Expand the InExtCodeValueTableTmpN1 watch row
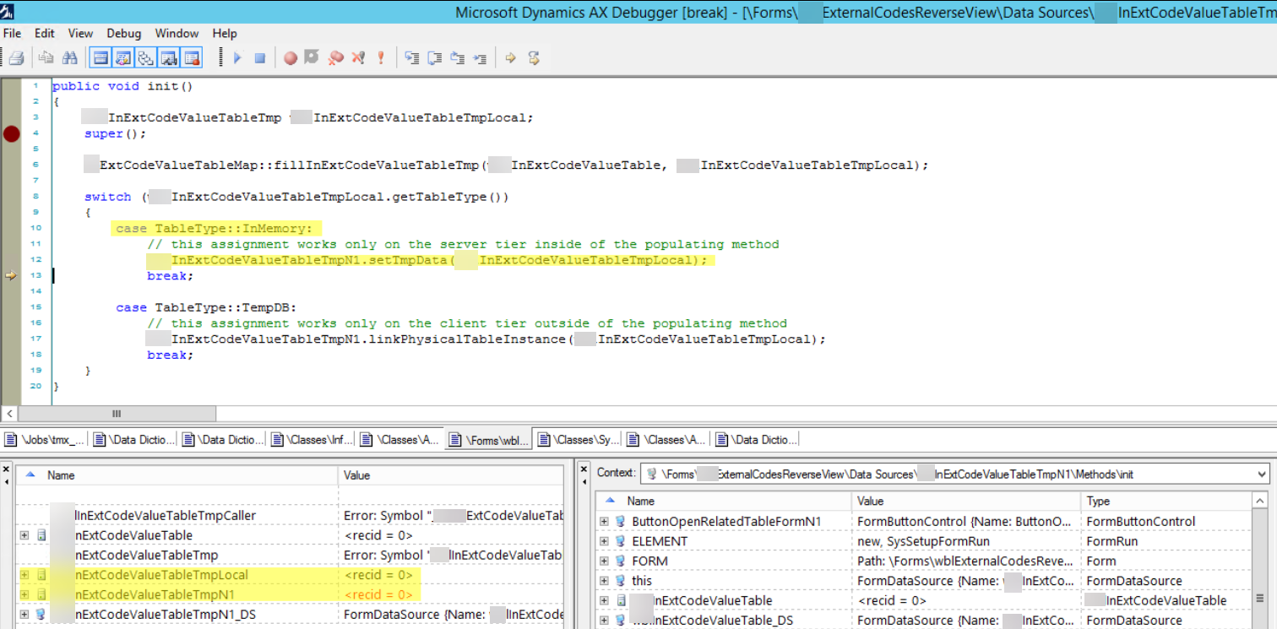This screenshot has height=629, width=1277. pos(23,594)
